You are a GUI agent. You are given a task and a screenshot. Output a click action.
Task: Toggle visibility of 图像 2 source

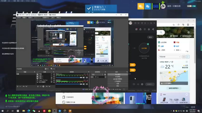coord(52,78)
